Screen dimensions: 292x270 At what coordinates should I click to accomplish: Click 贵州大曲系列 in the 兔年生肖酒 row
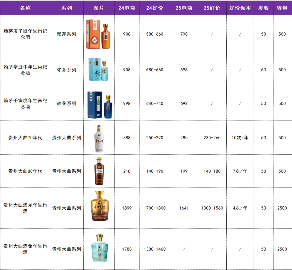pyautogui.click(x=67, y=249)
